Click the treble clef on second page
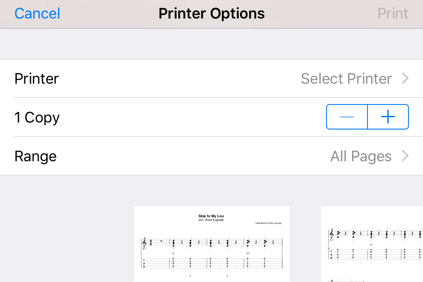 [x=331, y=234]
